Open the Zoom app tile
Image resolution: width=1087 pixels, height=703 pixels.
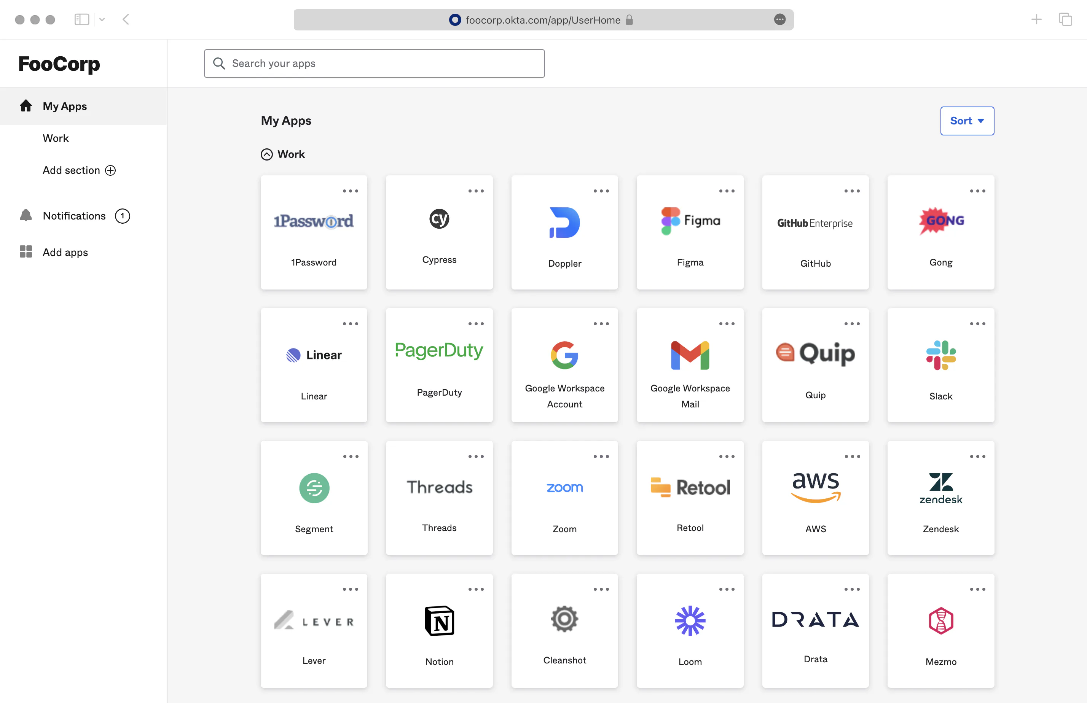(x=564, y=498)
